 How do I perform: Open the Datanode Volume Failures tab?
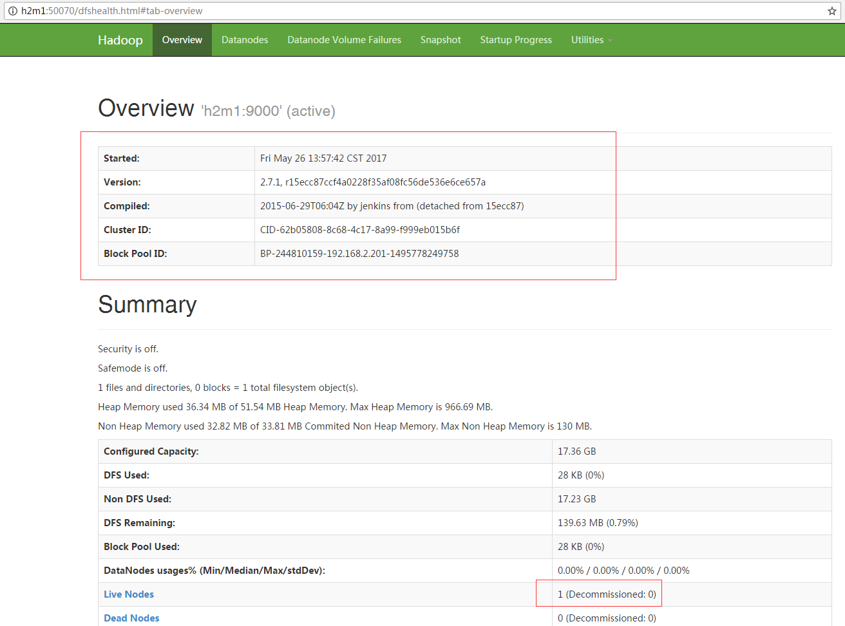point(344,40)
